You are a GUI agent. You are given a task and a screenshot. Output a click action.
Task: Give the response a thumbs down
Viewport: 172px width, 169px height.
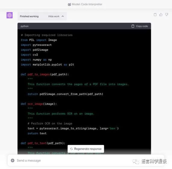pos(167,14)
